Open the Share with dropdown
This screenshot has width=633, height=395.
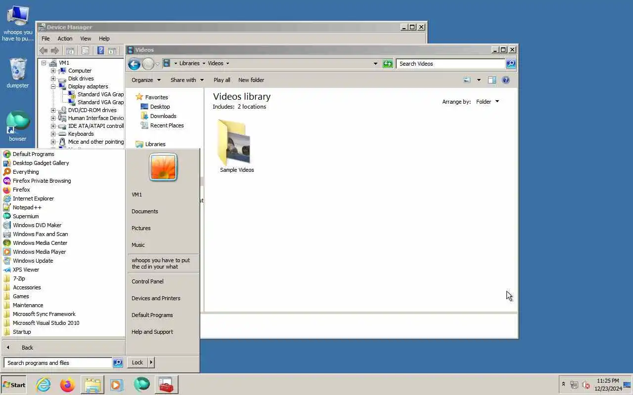pyautogui.click(x=187, y=80)
